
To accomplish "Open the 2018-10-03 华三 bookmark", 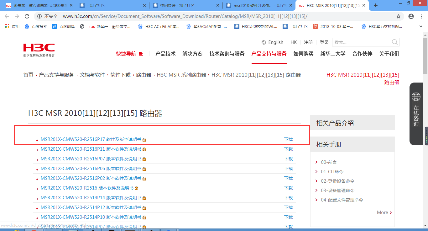I will click(x=333, y=27).
